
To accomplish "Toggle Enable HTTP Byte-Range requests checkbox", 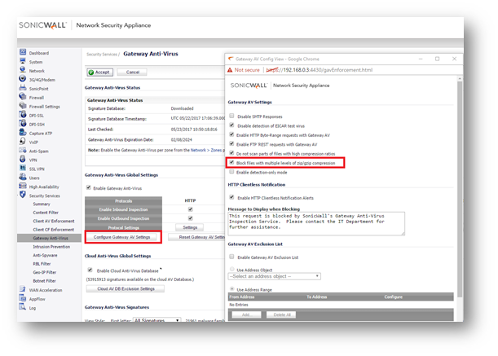I will [231, 134].
